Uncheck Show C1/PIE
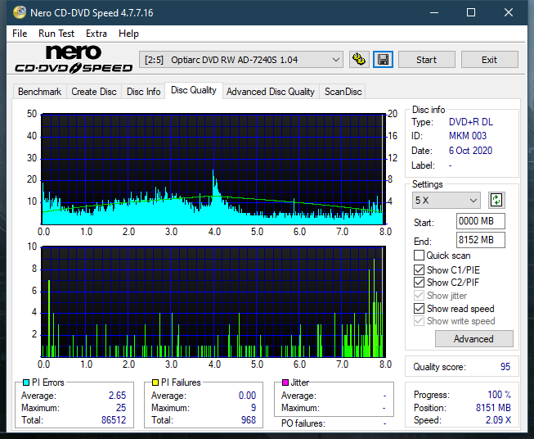The width and height of the screenshot is (534, 439). (419, 269)
